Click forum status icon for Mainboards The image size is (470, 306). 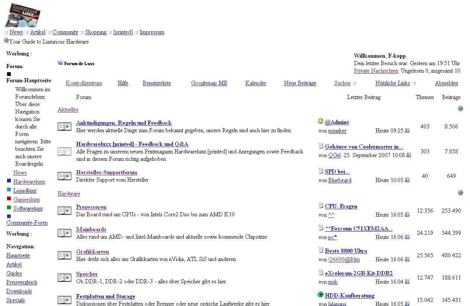pos(65,233)
